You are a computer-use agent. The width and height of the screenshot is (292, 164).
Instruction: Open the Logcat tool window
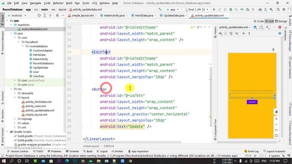102,151
